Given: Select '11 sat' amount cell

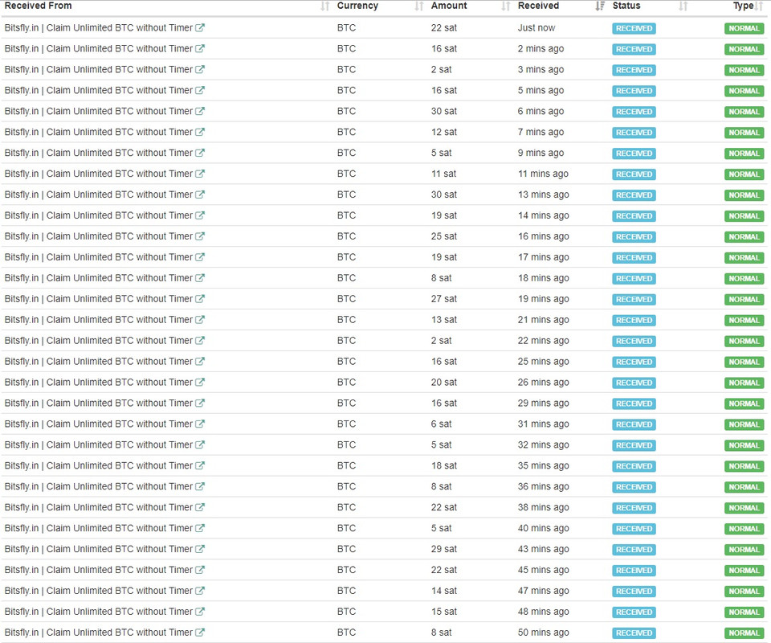Looking at the screenshot, I should pos(443,174).
